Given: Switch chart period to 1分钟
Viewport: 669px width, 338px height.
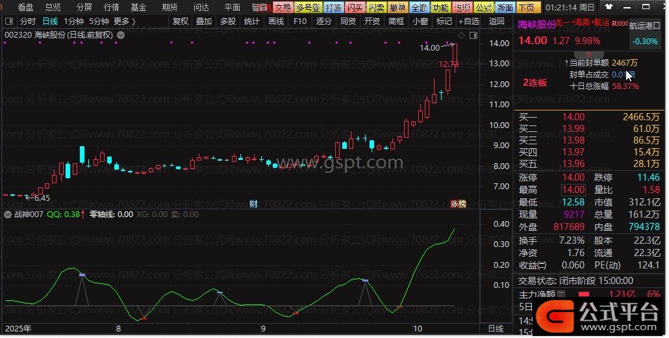Looking at the screenshot, I should pyautogui.click(x=74, y=21).
